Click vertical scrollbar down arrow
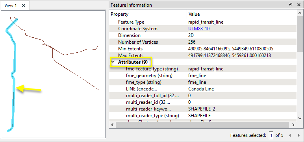 [300, 118]
